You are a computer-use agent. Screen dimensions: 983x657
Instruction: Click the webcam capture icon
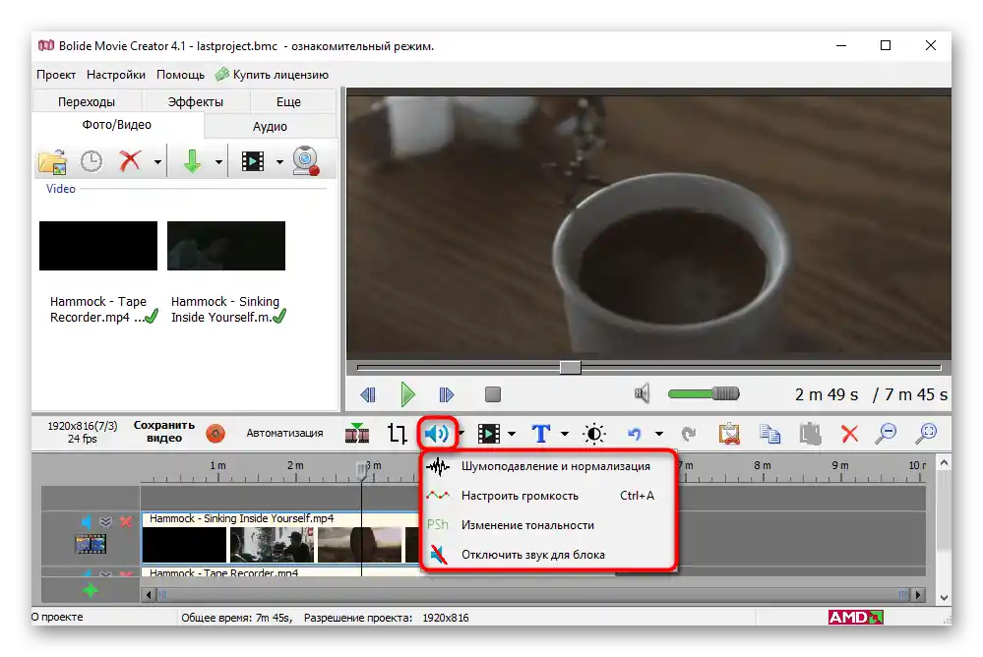click(306, 161)
